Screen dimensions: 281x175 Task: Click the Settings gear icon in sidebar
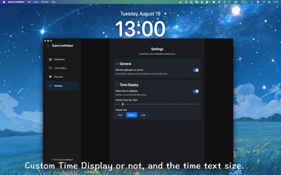pos(51,86)
